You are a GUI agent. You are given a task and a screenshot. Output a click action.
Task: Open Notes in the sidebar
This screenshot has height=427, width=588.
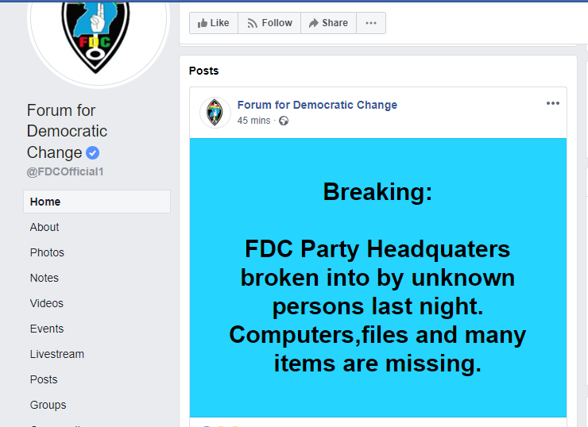click(x=44, y=278)
